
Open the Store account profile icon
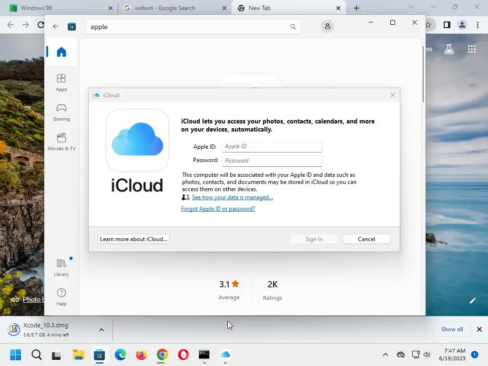[327, 27]
